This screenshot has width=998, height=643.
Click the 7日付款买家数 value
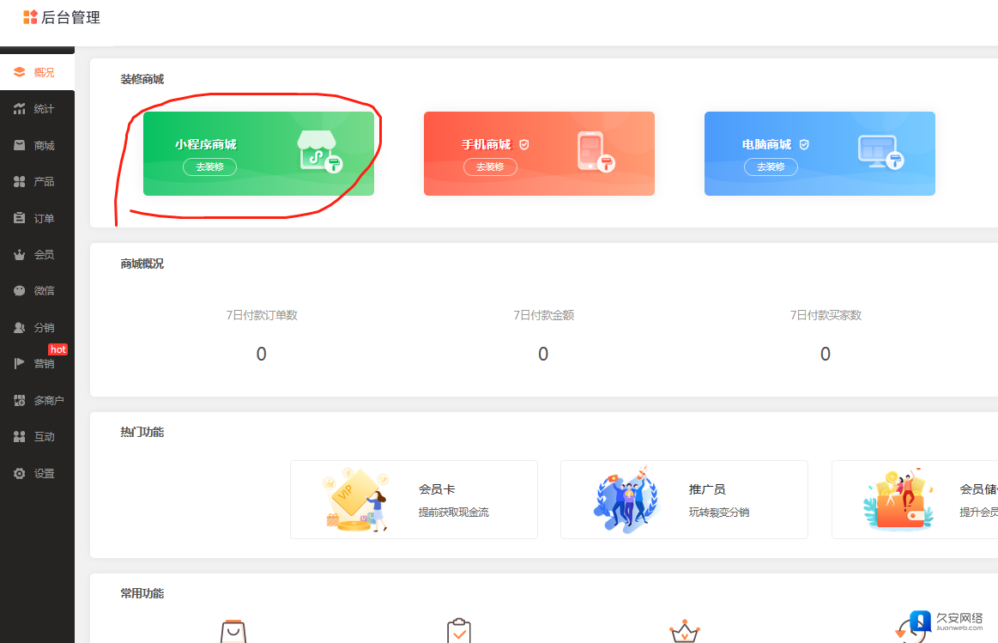tap(825, 354)
